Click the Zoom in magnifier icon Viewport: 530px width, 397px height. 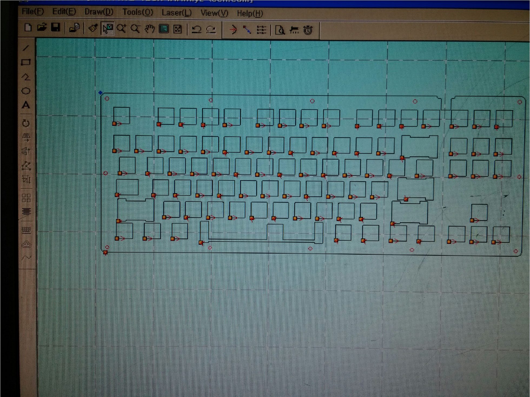coord(121,29)
